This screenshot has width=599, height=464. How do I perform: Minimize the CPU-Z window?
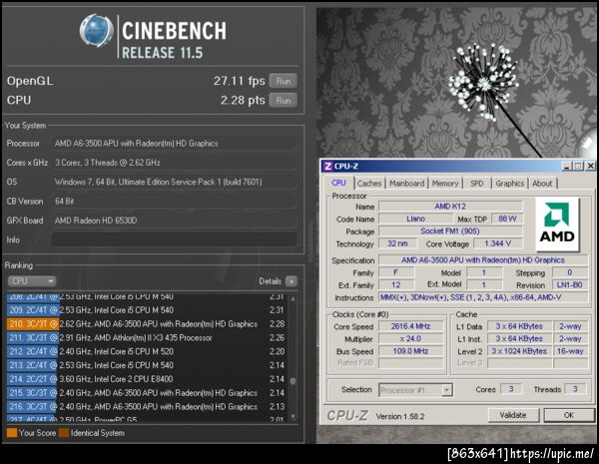coord(567,166)
